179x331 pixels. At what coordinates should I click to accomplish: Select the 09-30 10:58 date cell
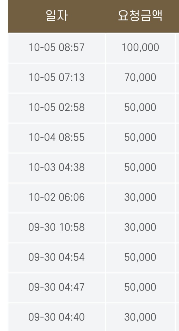tap(57, 227)
